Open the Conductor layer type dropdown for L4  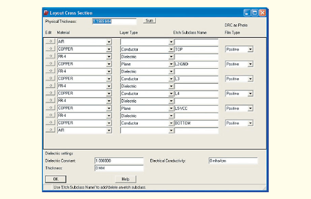point(171,94)
